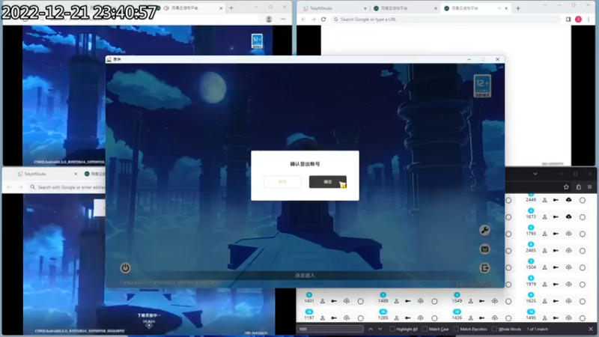Click the user icon in row 2449

[x=545, y=200]
